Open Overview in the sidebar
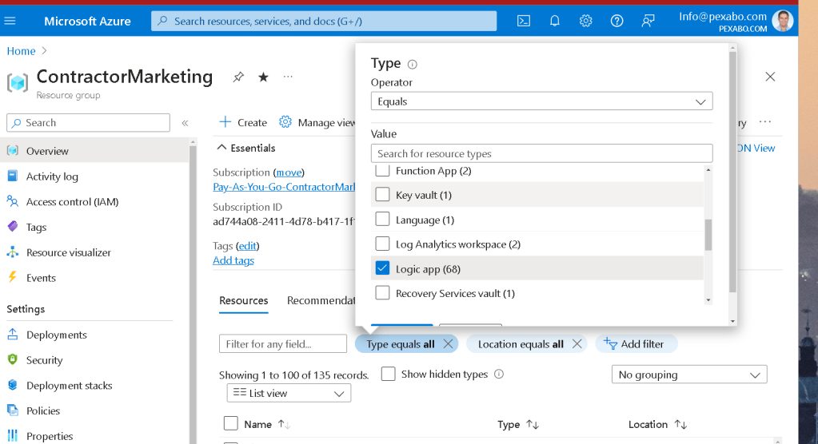 pos(94,151)
